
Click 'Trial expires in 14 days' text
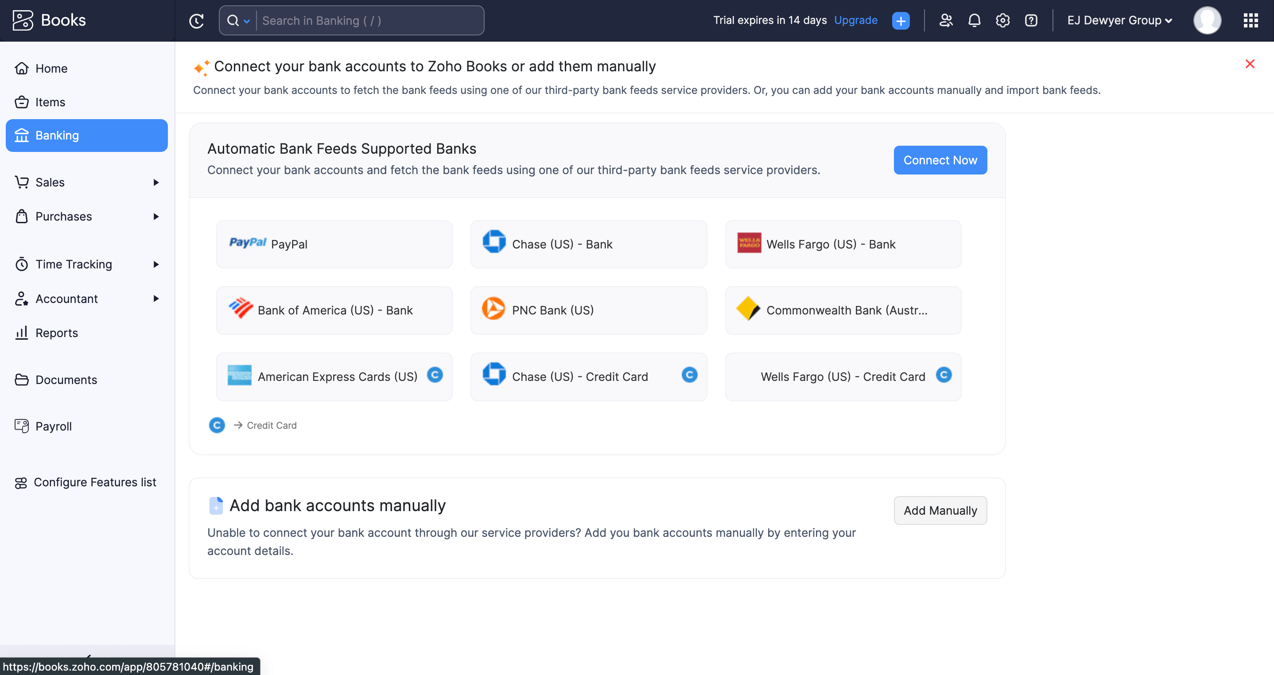pyautogui.click(x=769, y=20)
